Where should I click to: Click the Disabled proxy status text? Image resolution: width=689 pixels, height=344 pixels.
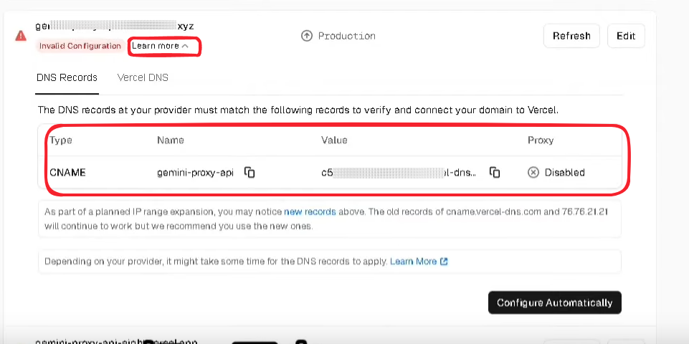(x=565, y=173)
